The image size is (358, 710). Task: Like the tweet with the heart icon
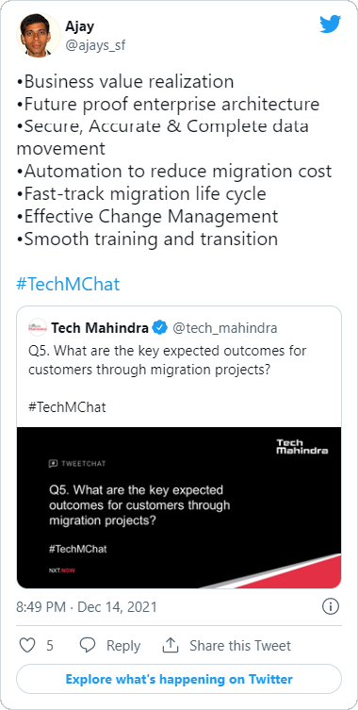pyautogui.click(x=27, y=645)
